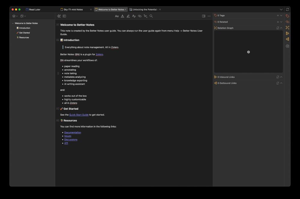
Task: Collapse the Outbound Links section
Action: (281, 83)
